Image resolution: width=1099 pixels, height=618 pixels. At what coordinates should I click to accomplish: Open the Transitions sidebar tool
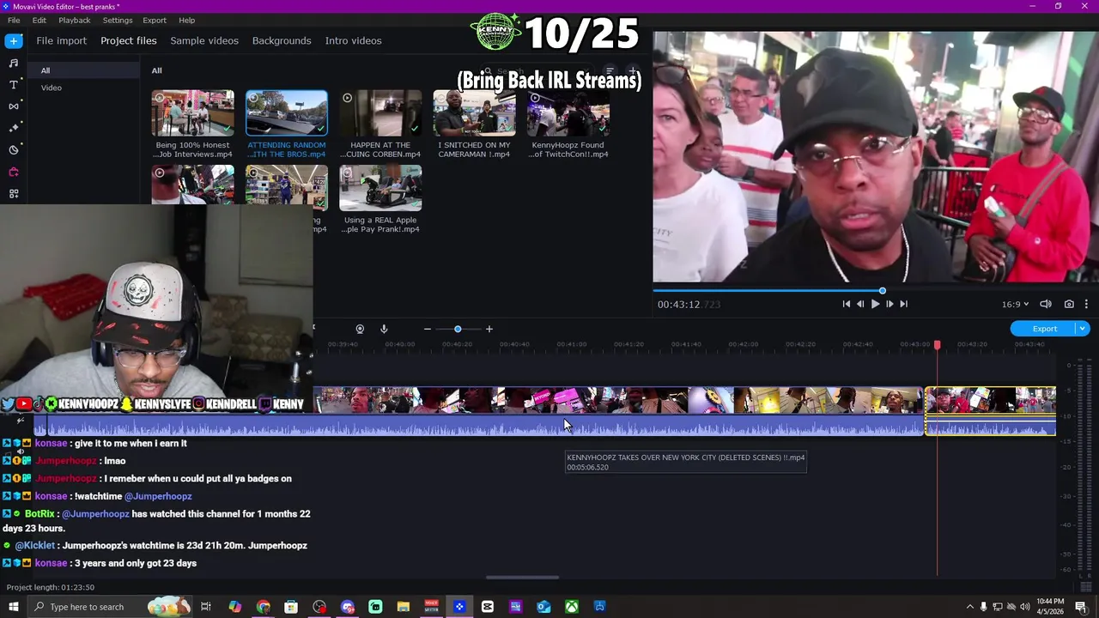pos(14,106)
